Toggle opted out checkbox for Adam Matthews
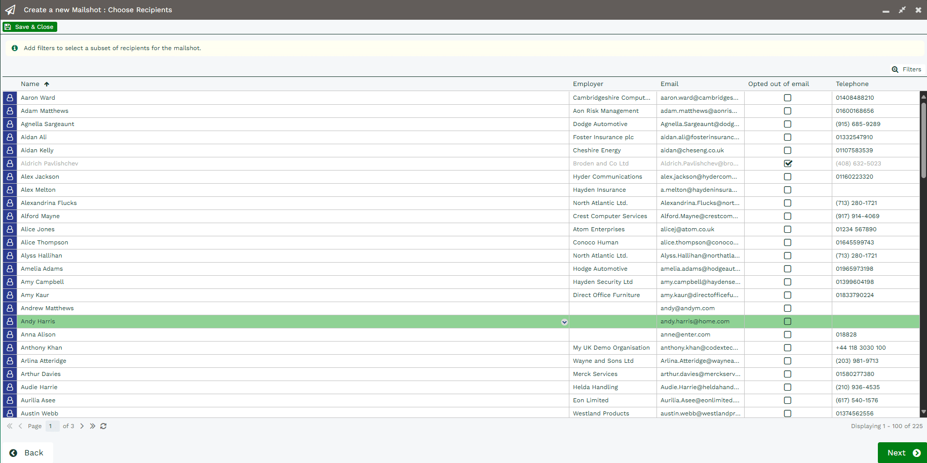Viewport: 927px width, 463px height. click(788, 111)
